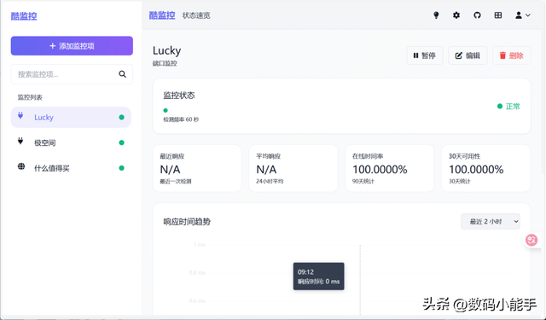Click the 09:12 chart tooltip
Screen dimensions: 546x320
(318, 276)
